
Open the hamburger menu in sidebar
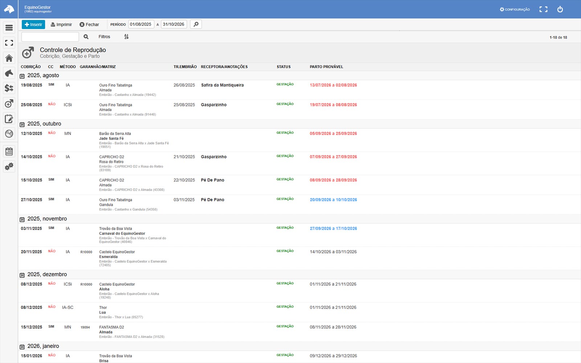click(x=9, y=28)
